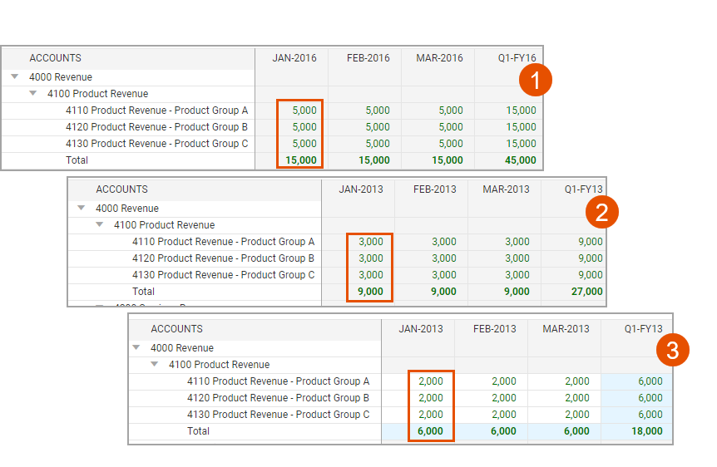This screenshot has width=717, height=467.
Task: Collapse 4000 Revenue in the first table
Action: [15, 76]
